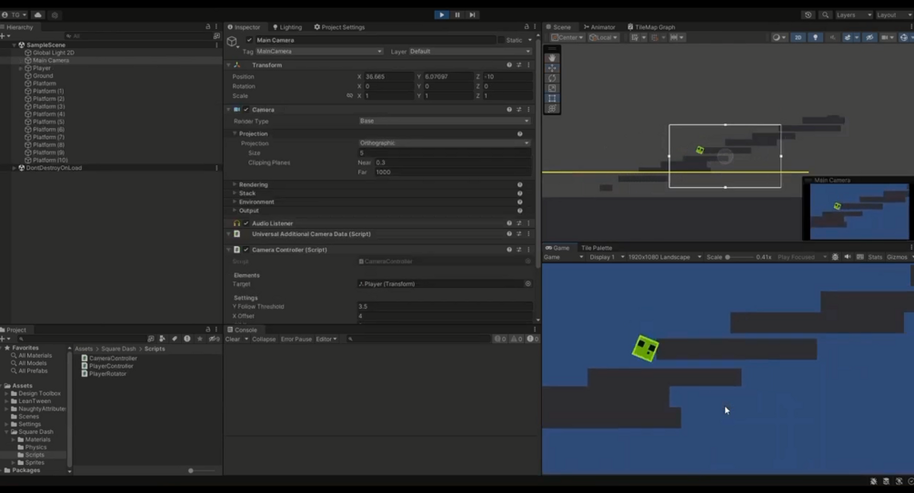Adjust the Game view Scale slider

coord(739,257)
